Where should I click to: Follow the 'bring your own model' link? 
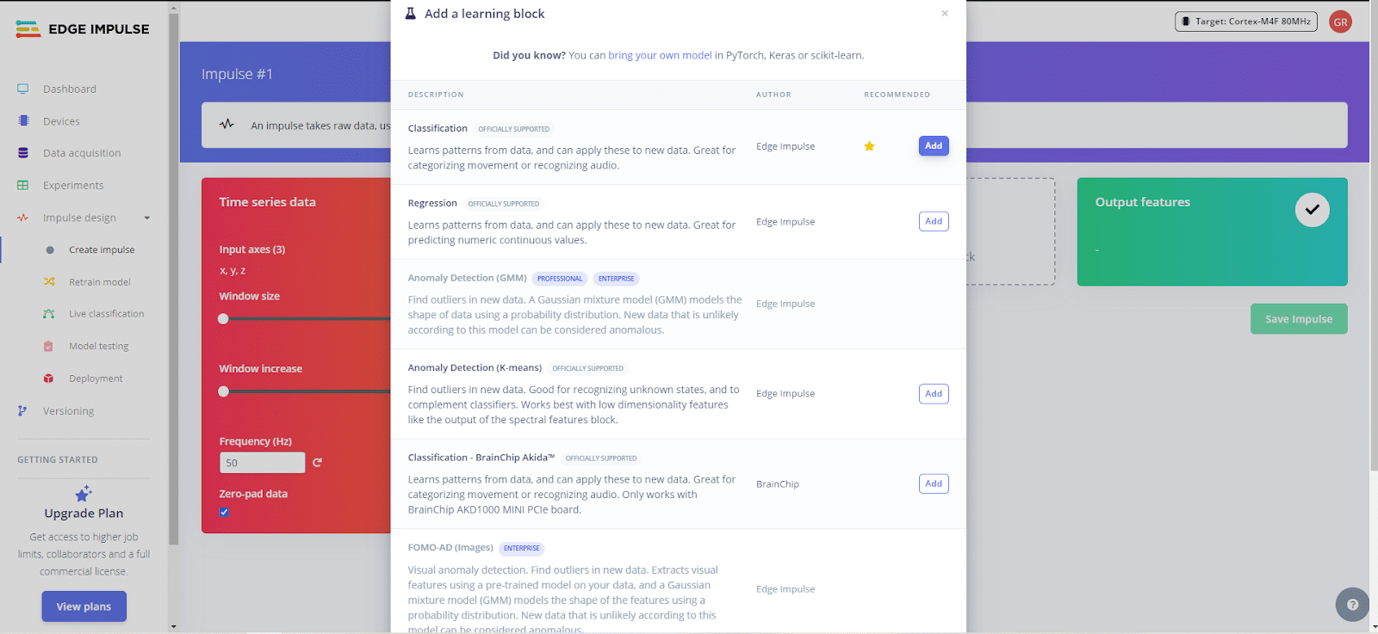(x=660, y=55)
